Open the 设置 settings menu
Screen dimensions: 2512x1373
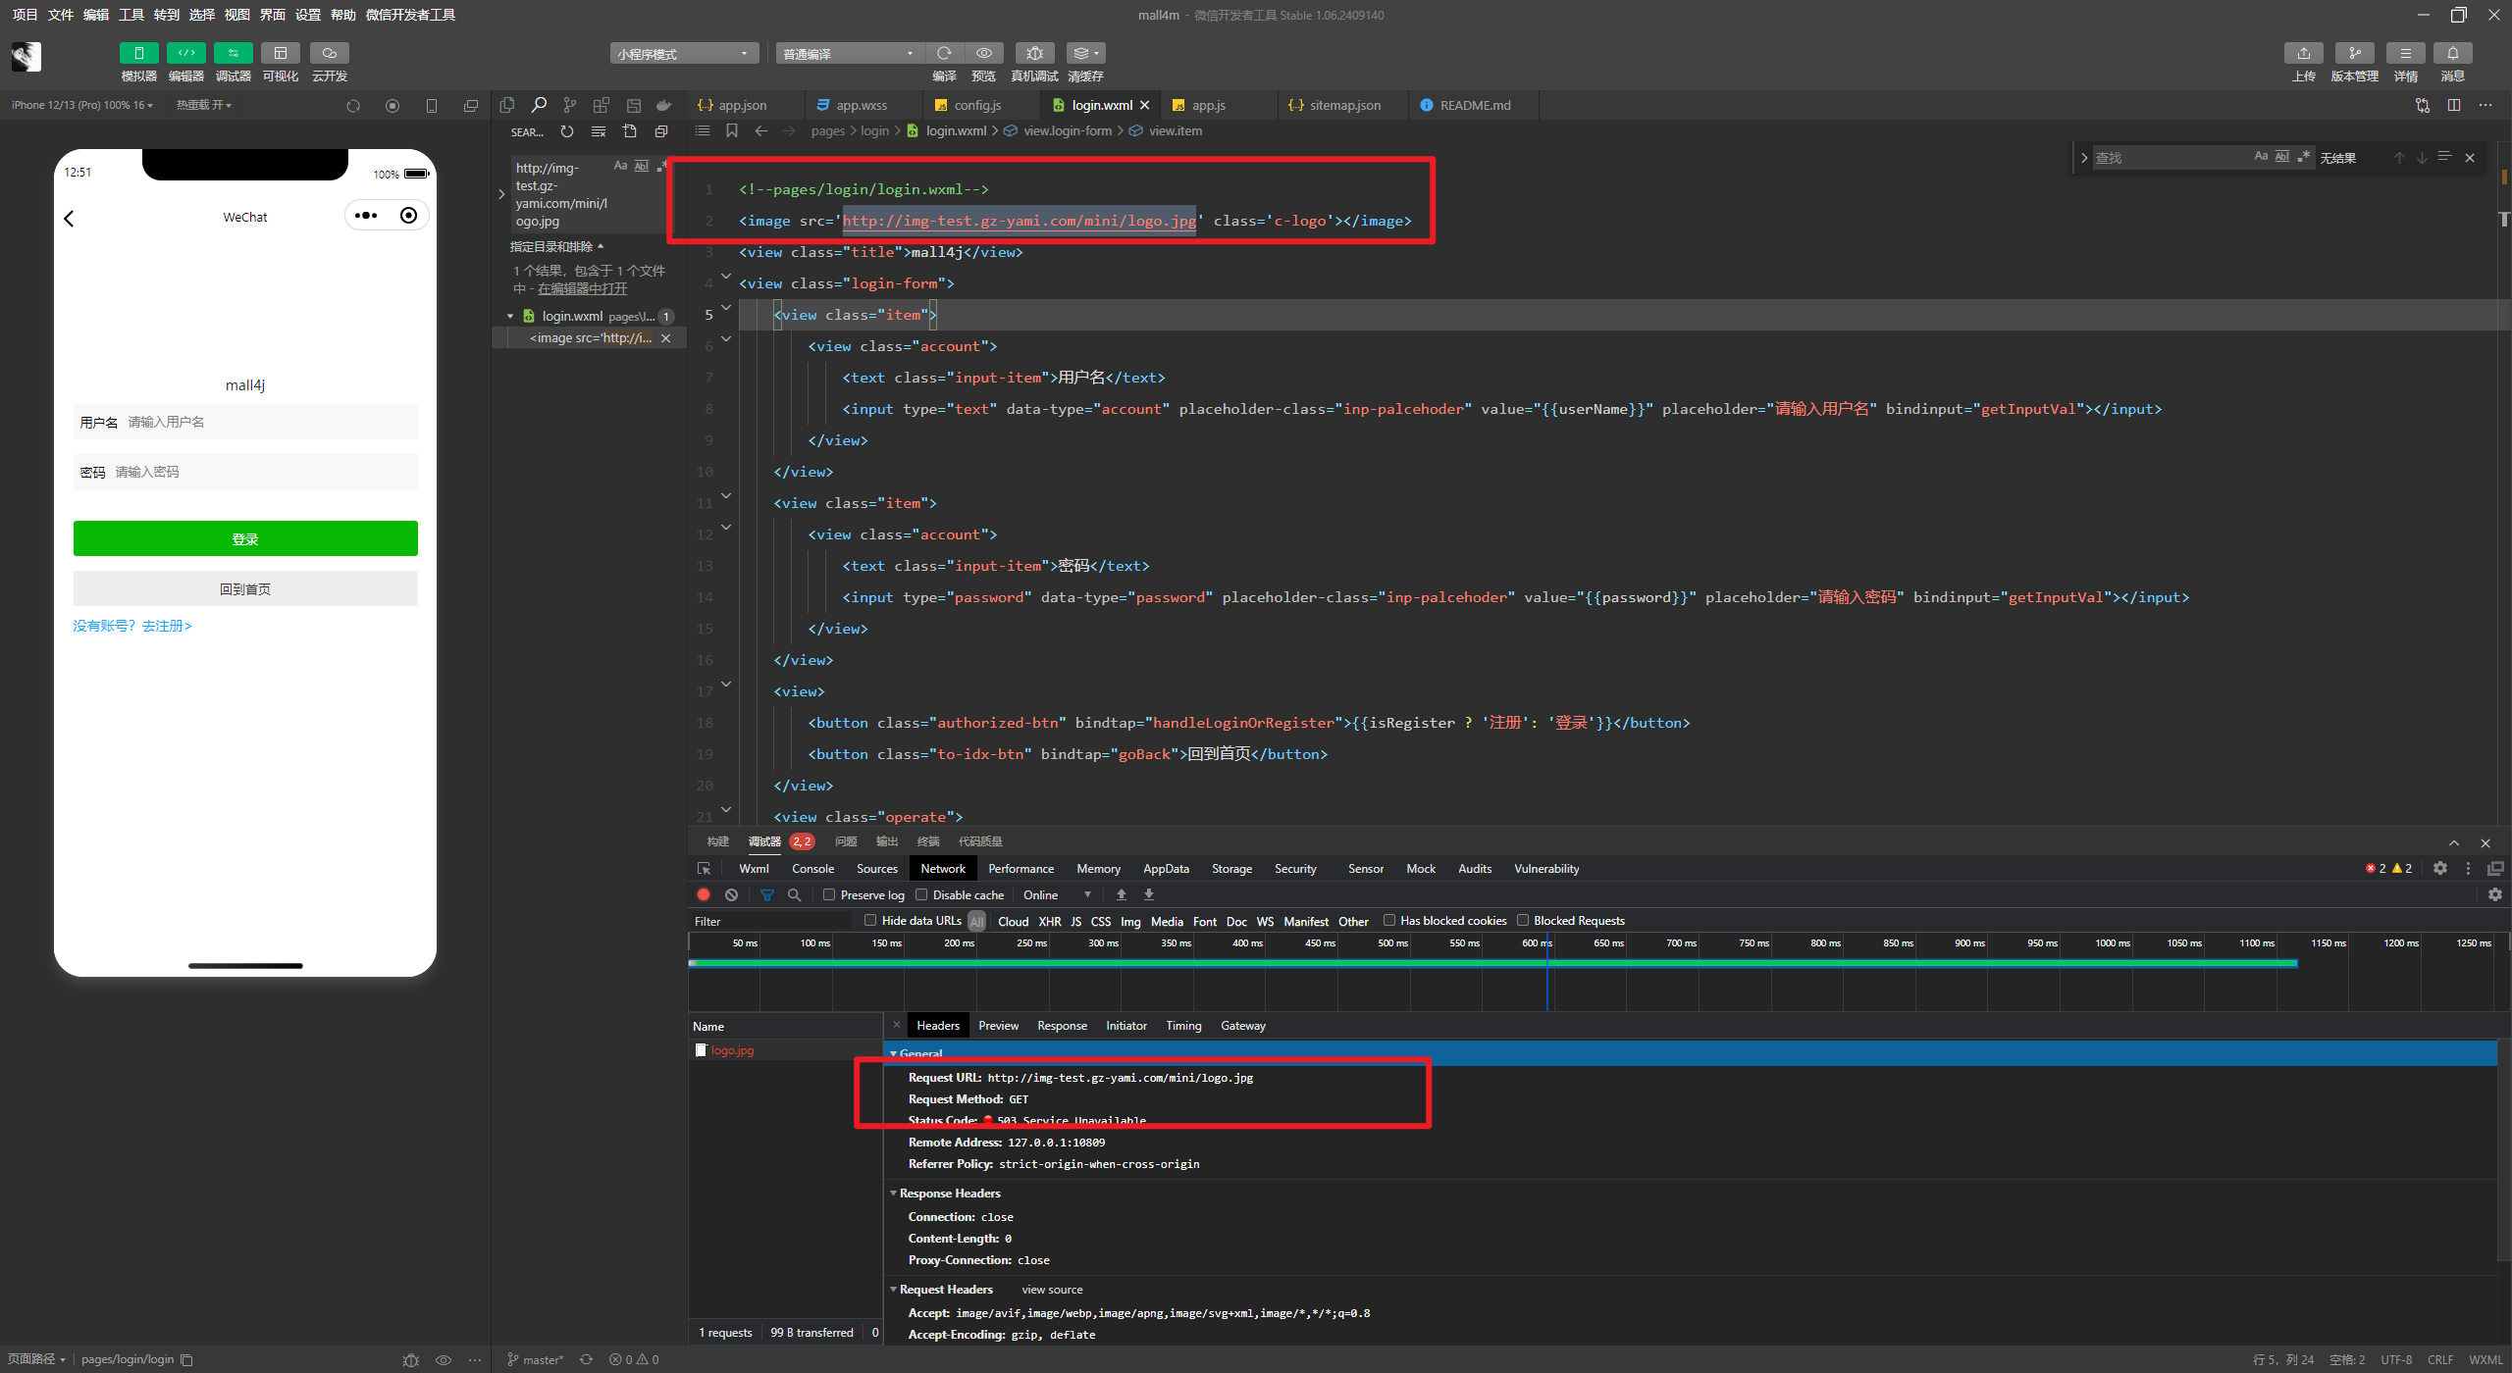308,15
